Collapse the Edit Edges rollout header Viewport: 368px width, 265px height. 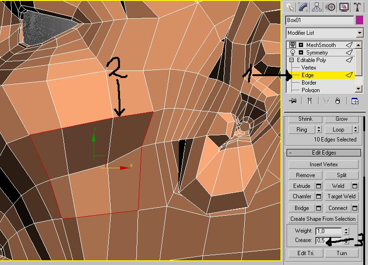tap(324, 153)
